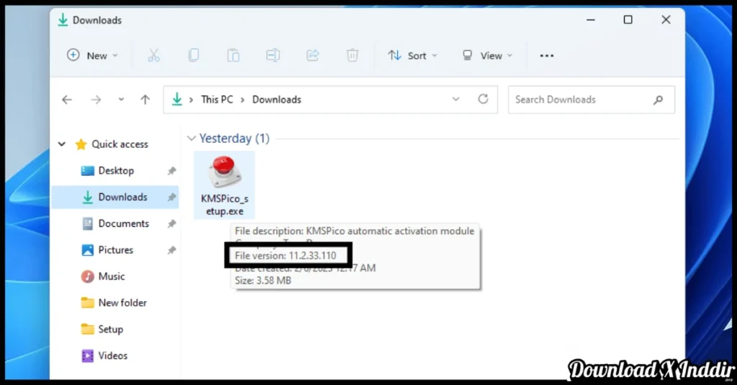Collapse the Yesterday group header
Screen dimensions: 737x385
[x=191, y=138]
